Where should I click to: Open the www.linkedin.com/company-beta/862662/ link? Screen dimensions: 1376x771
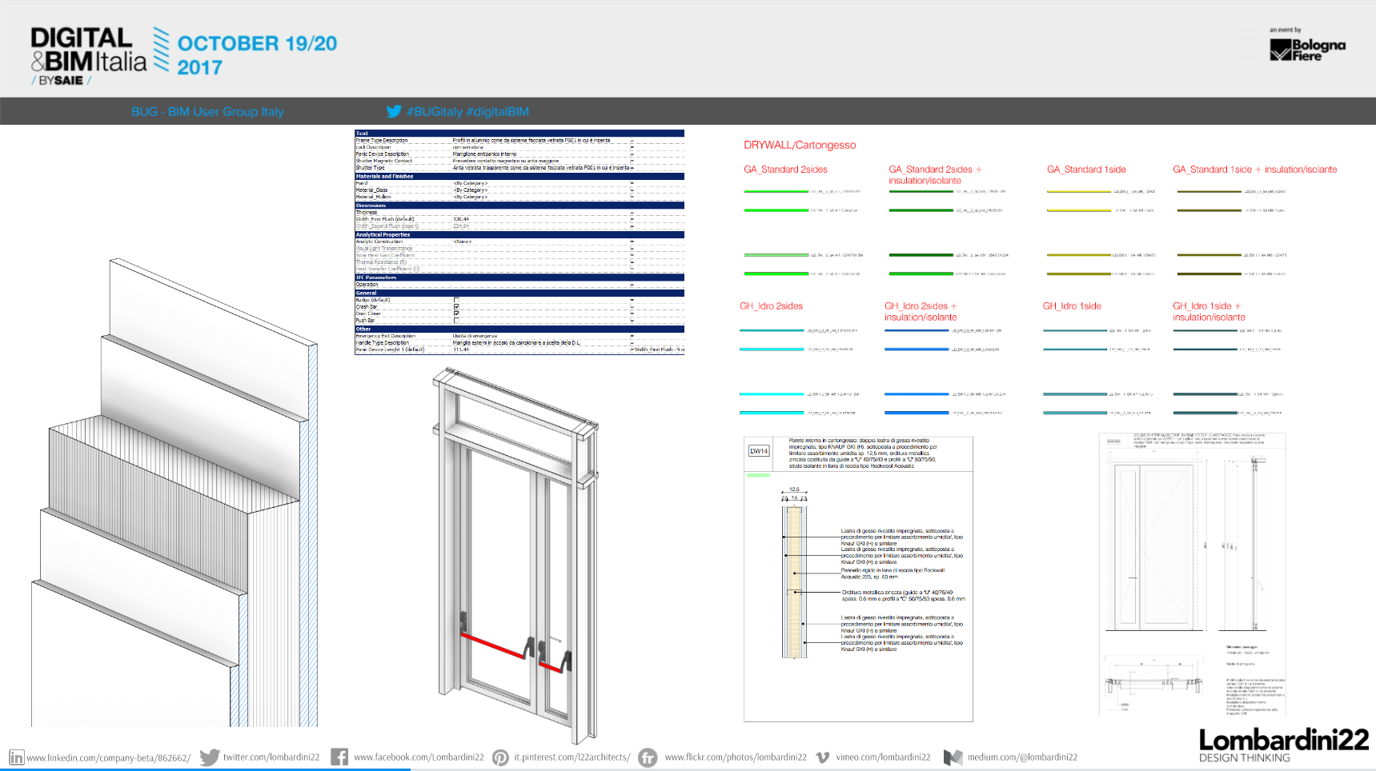pos(108,757)
